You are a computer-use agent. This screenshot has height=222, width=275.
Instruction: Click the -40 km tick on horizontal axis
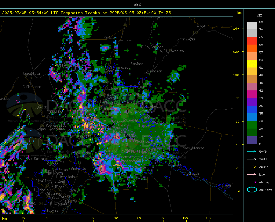22,218
